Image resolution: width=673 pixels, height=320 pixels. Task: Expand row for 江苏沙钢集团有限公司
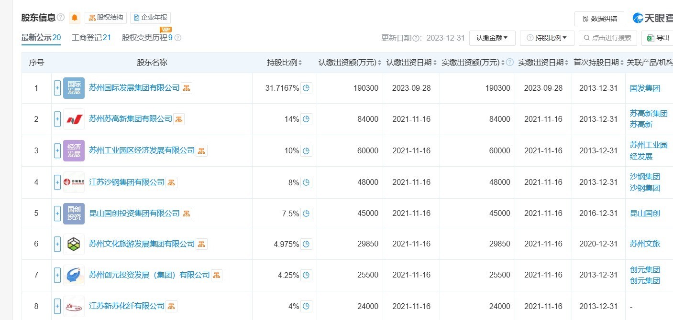pos(57,182)
